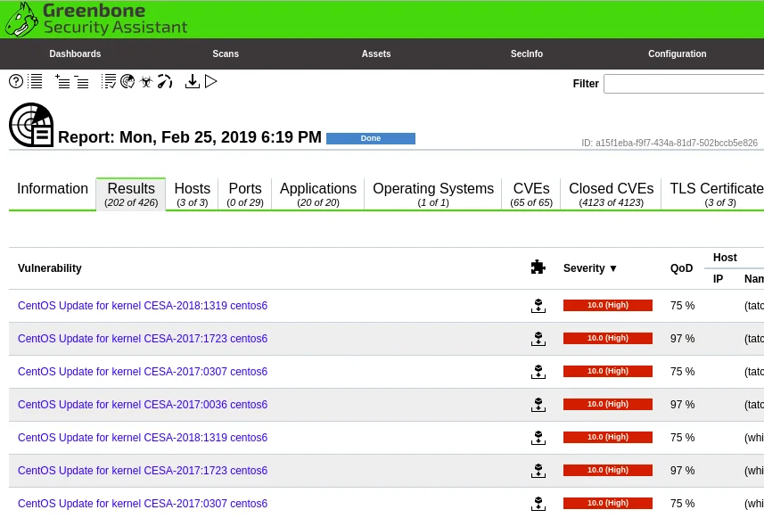764x518 pixels.
Task: Click the puzzle-piece solution type column header
Action: (x=538, y=267)
